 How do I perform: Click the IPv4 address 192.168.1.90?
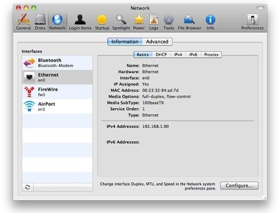pos(155,126)
